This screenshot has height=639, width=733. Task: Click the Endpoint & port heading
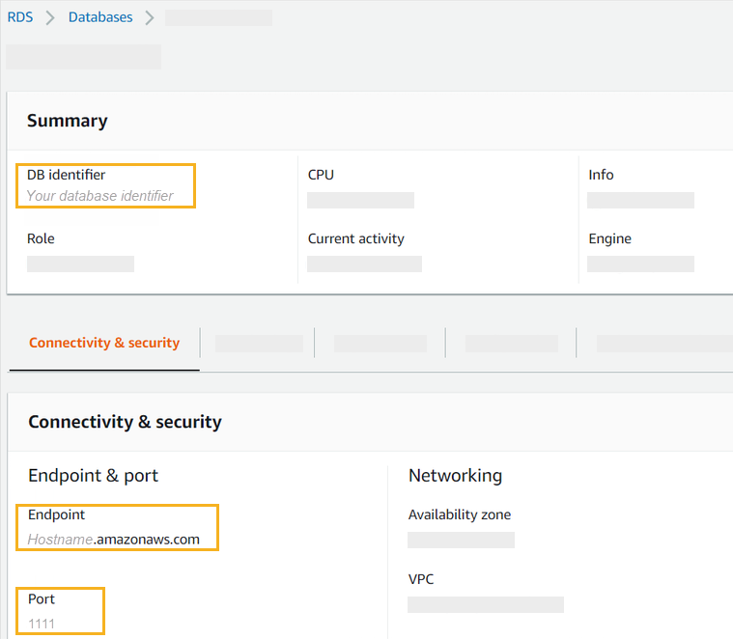tap(93, 476)
